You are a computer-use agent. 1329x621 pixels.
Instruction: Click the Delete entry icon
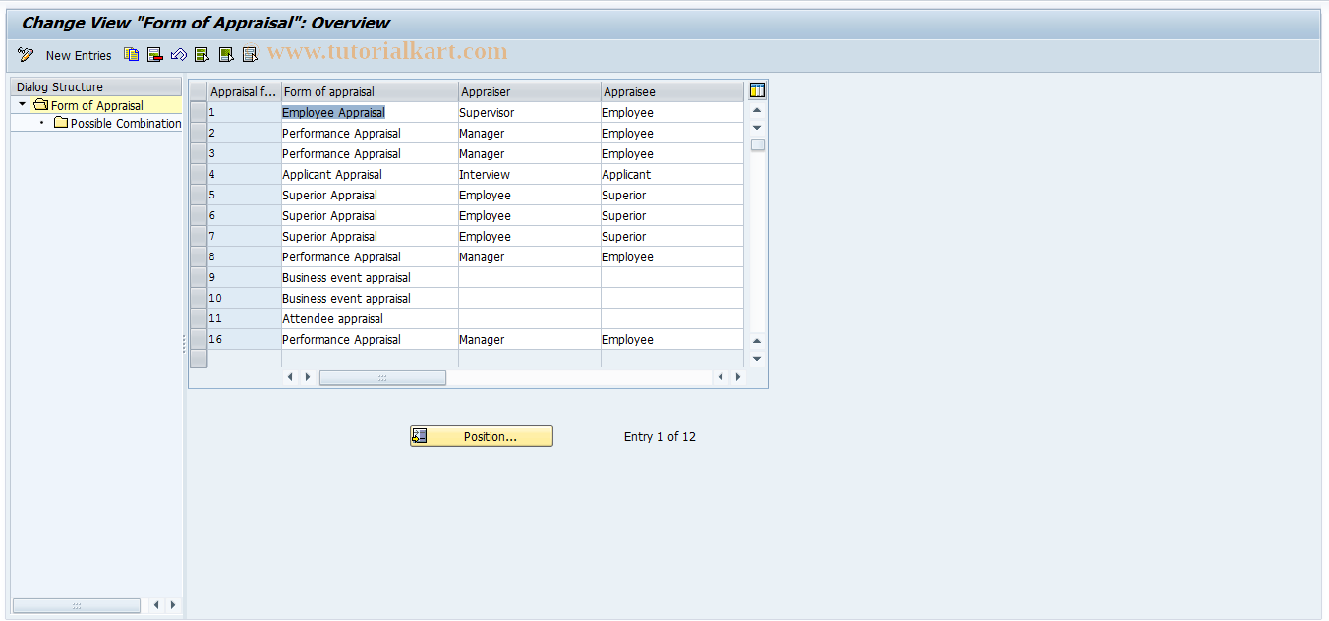click(155, 55)
